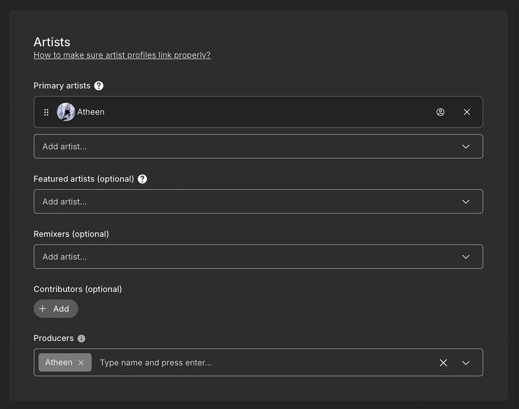Select the Atheen chip in Producers
The width and height of the screenshot is (519, 409).
pos(59,362)
